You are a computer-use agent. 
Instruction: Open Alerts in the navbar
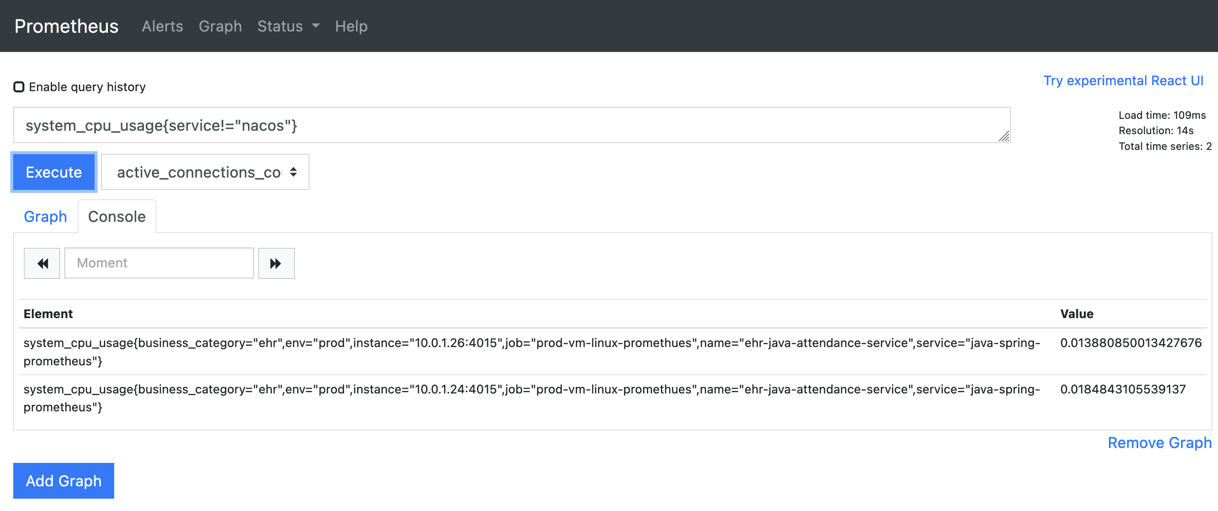click(162, 26)
